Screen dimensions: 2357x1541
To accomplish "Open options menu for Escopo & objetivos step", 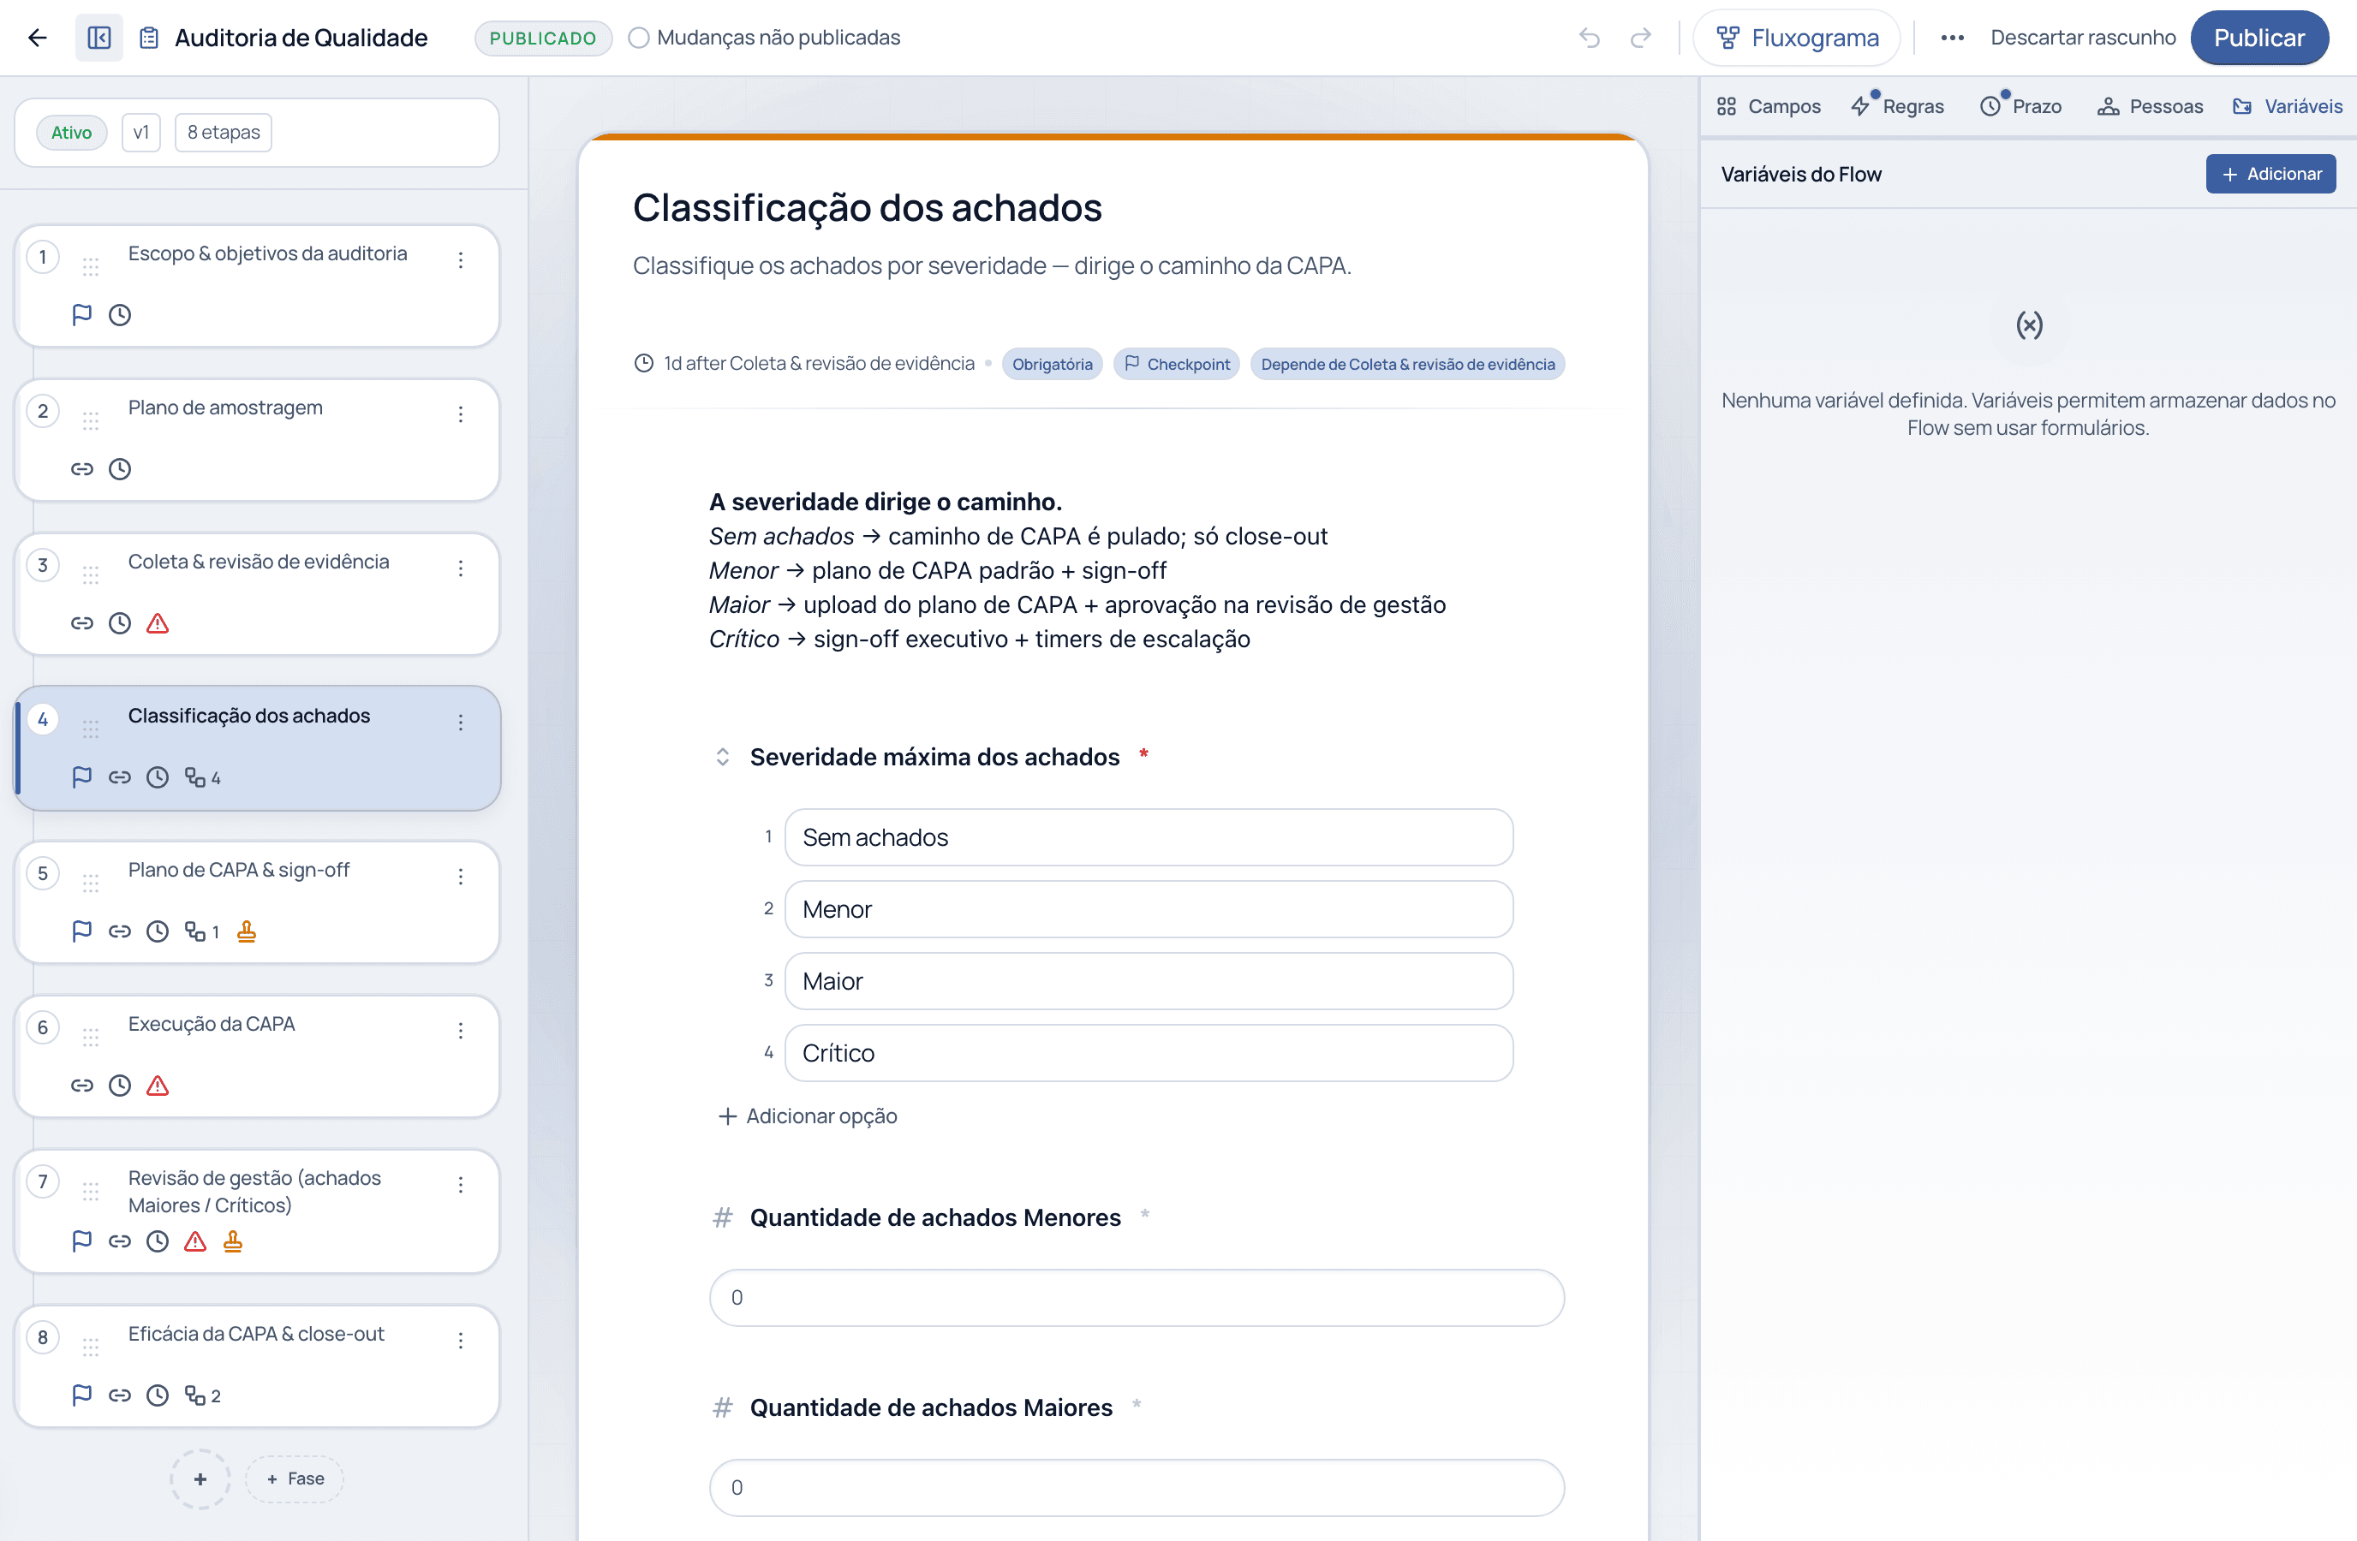I will click(461, 260).
